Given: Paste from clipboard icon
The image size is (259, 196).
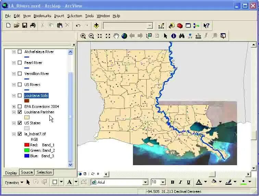Looking at the screenshot, I should [x=60, y=25].
